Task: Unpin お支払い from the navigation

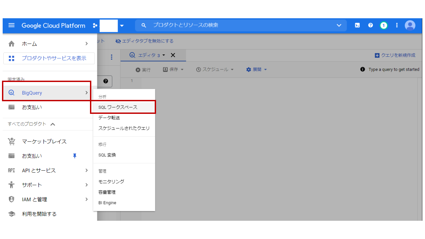Action: 75,156
